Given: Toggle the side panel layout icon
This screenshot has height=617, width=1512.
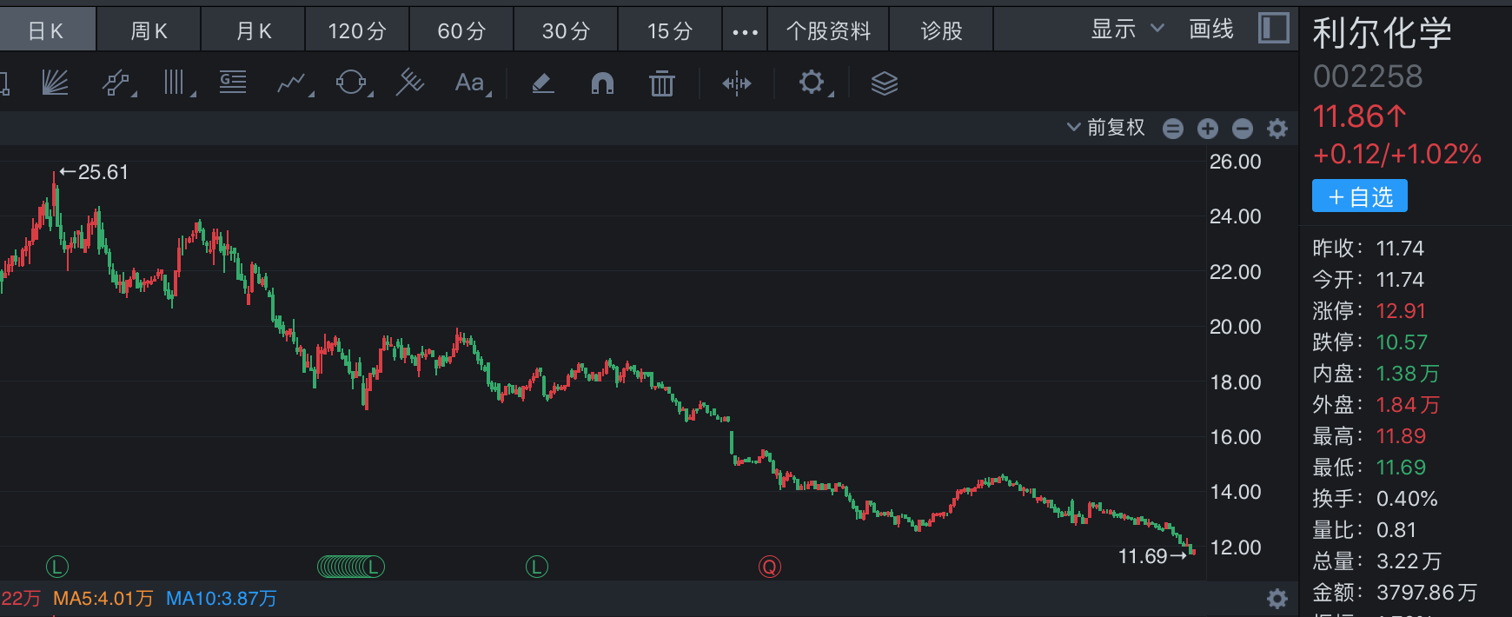Looking at the screenshot, I should coord(1274,29).
